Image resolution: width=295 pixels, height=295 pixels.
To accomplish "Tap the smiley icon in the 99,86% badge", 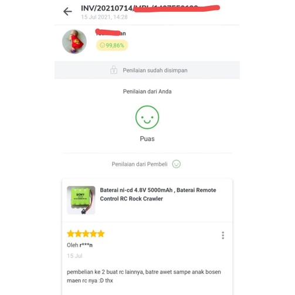I will pos(102,45).
